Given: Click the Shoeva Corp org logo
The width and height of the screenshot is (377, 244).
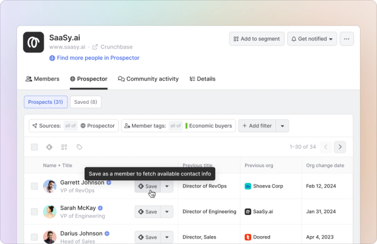Looking at the screenshot, I should (x=248, y=186).
